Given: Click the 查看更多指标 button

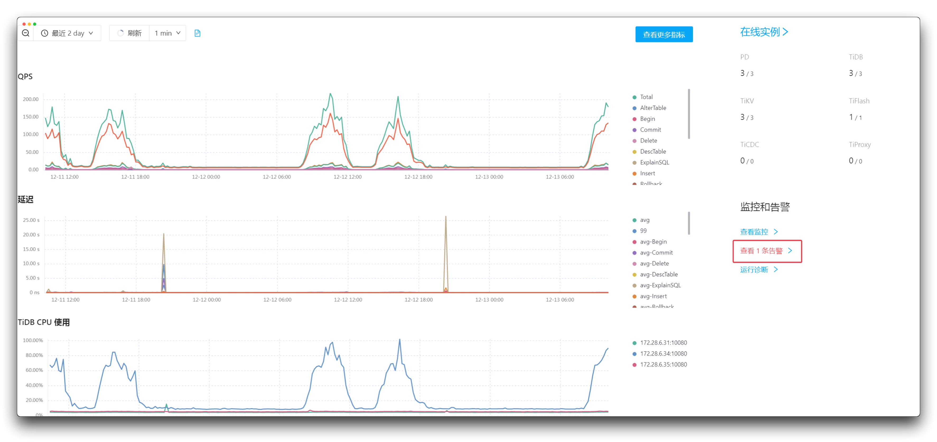Looking at the screenshot, I should (664, 35).
